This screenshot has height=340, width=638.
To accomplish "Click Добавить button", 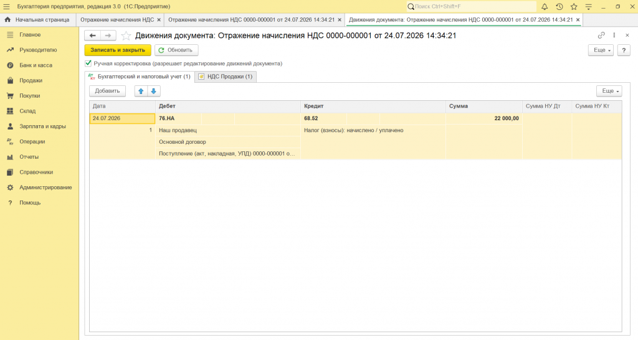I will [107, 91].
